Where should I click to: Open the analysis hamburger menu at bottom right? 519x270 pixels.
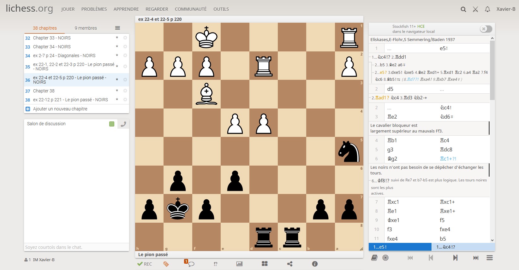[490, 258]
